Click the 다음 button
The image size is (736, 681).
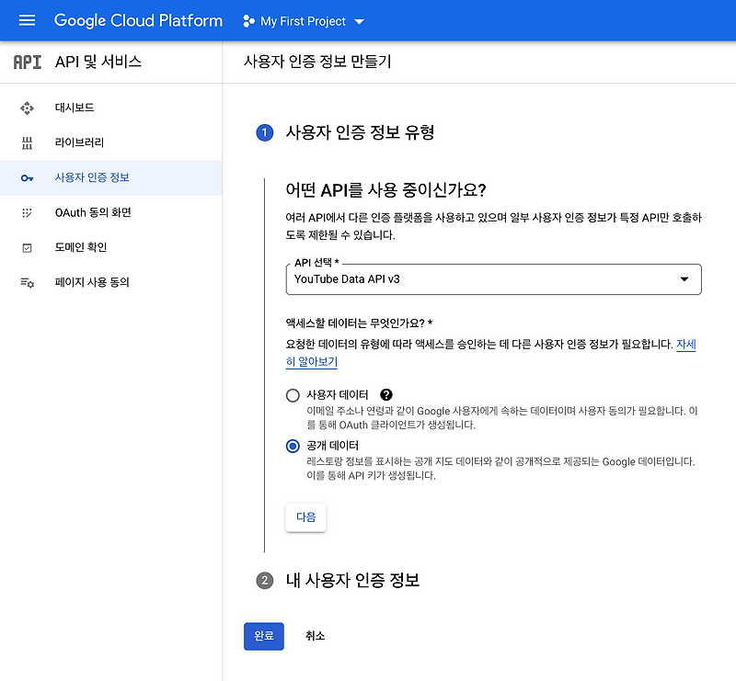[305, 517]
